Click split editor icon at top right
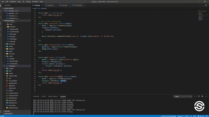This screenshot has height=117, width=209. point(206,5)
